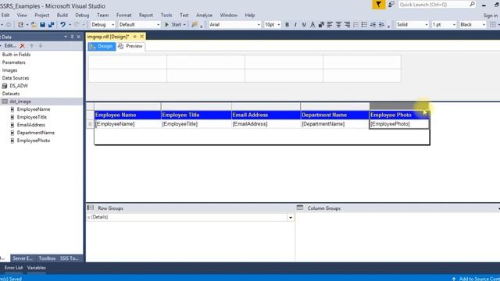Image resolution: width=500 pixels, height=281 pixels.
Task: Toggle Bold formatting
Action: pyautogui.click(x=287, y=24)
